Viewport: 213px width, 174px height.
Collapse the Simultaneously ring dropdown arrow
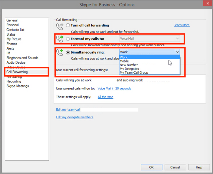pos(177,52)
